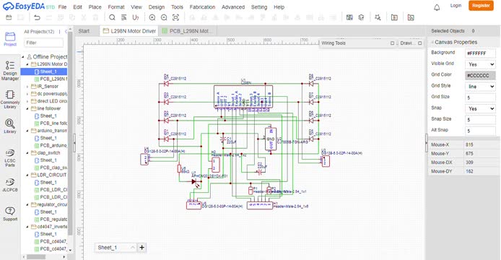Click All Projects(12) link
The height and width of the screenshot is (260, 501).
(39, 32)
